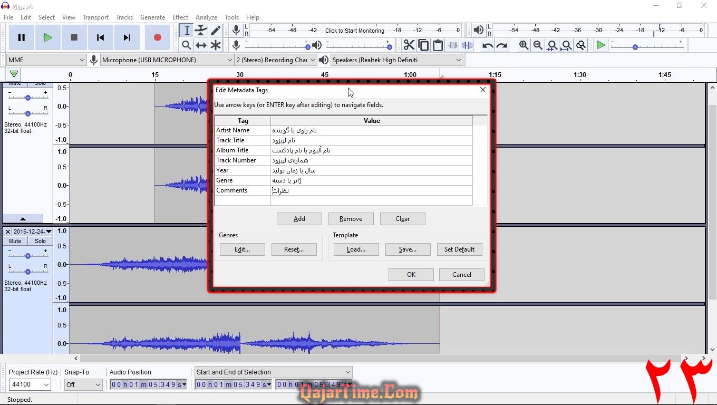Click the Set Default template button
The image size is (717, 405).
pos(459,249)
